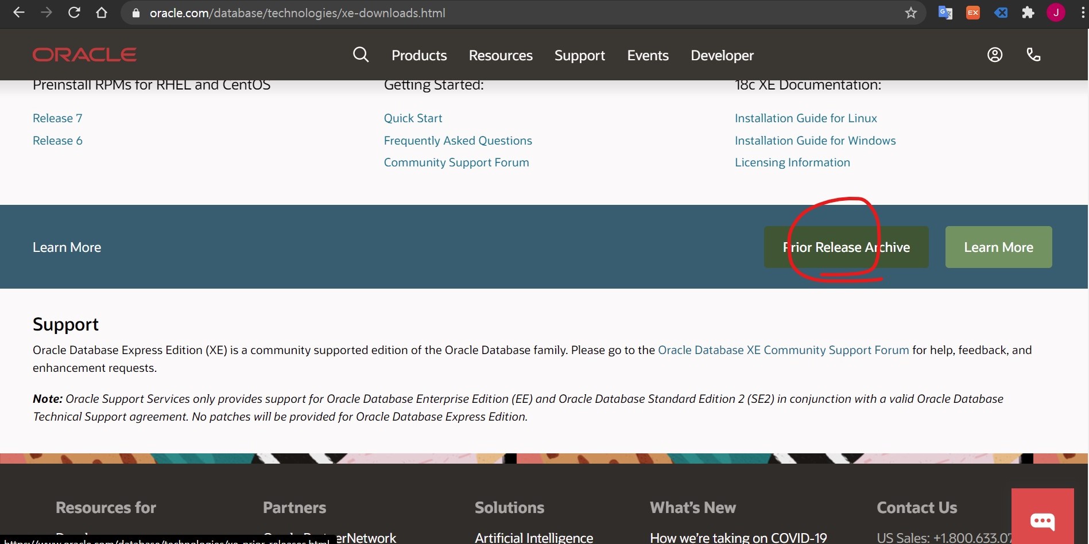Open the orange EX extension icon

point(973,13)
